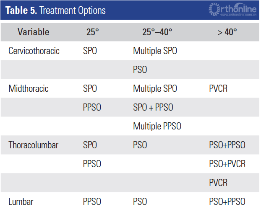Click the PVCR cell below PSO+PVCR
Screen dimensions: 261x212
pos(218,183)
